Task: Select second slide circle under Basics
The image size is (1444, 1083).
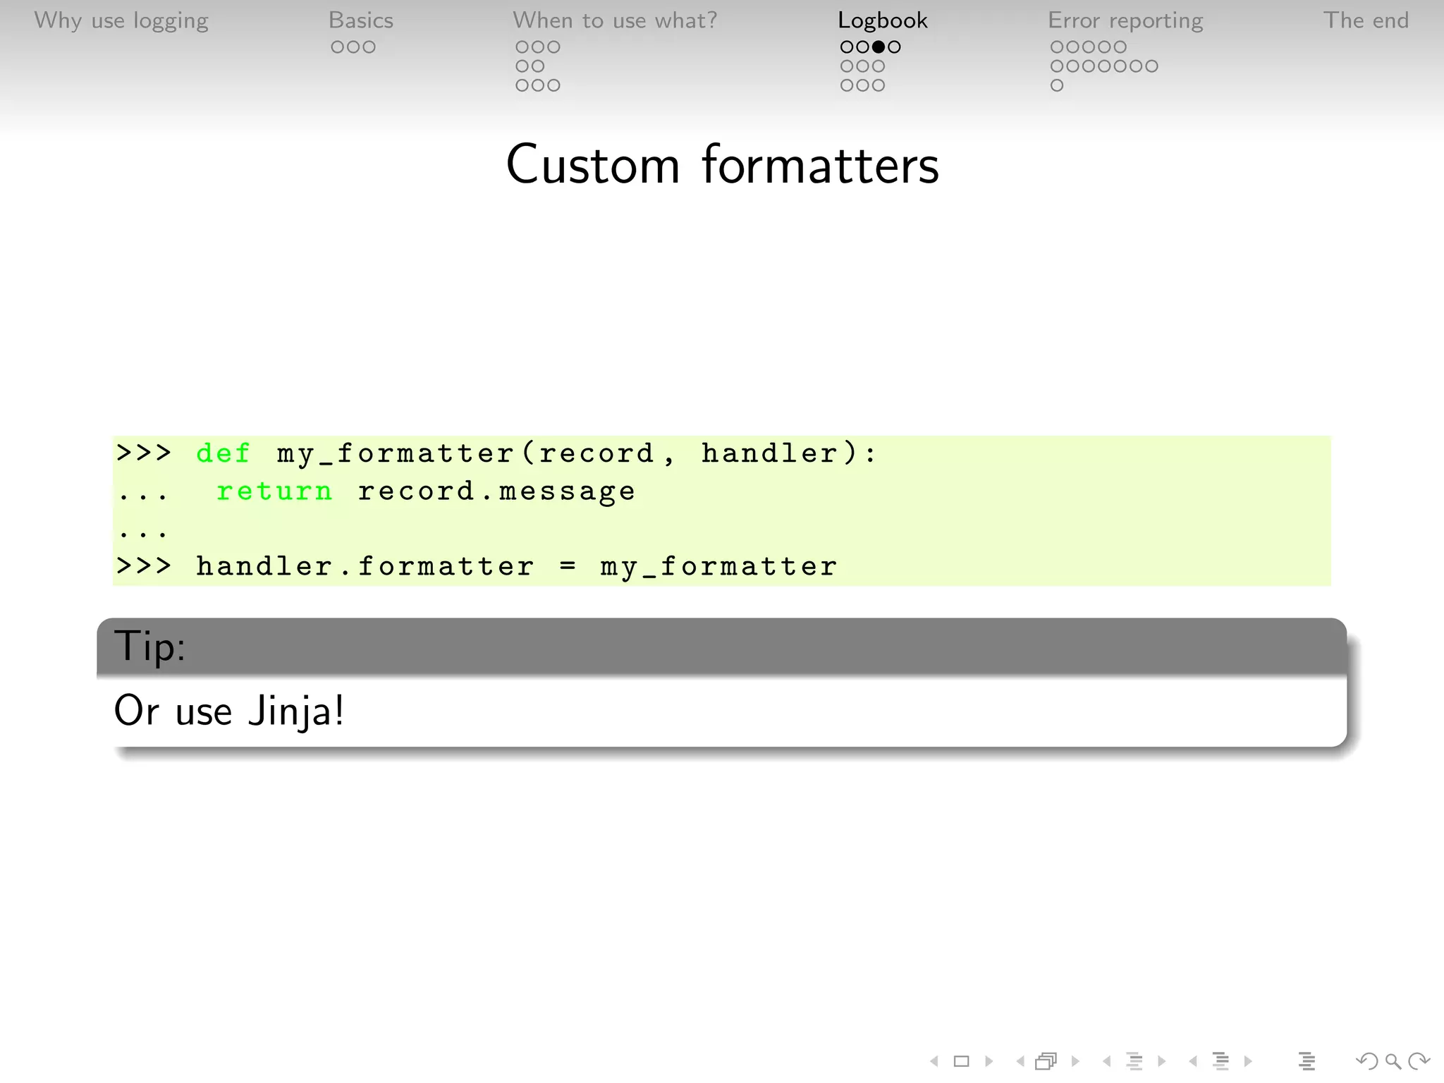Action: pyautogui.click(x=353, y=47)
